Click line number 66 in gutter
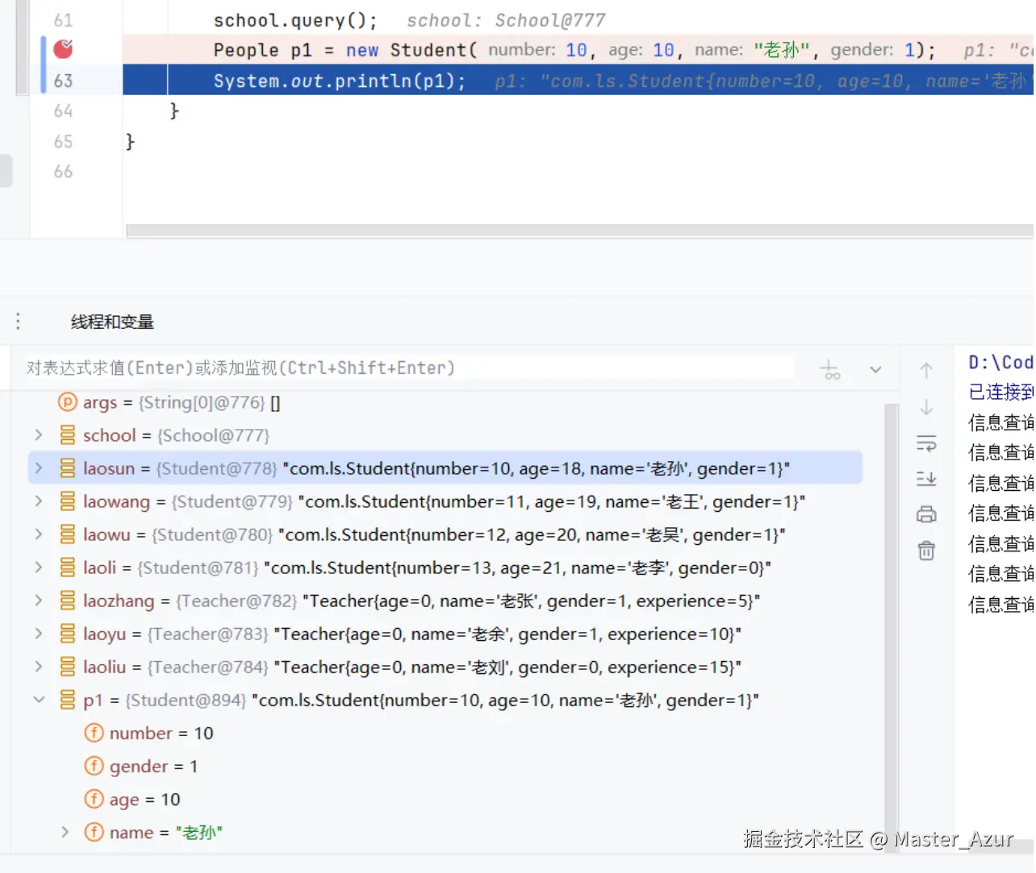 point(63,171)
